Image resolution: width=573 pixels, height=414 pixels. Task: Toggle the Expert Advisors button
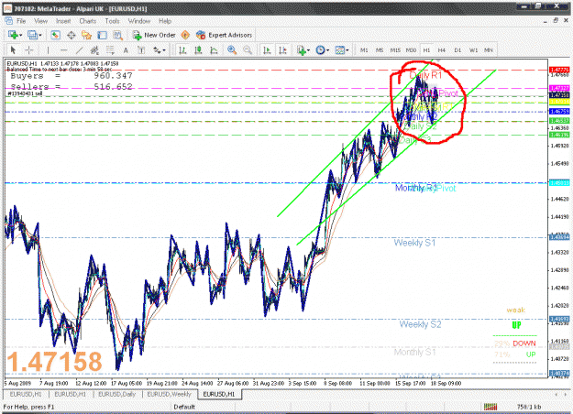tap(225, 35)
